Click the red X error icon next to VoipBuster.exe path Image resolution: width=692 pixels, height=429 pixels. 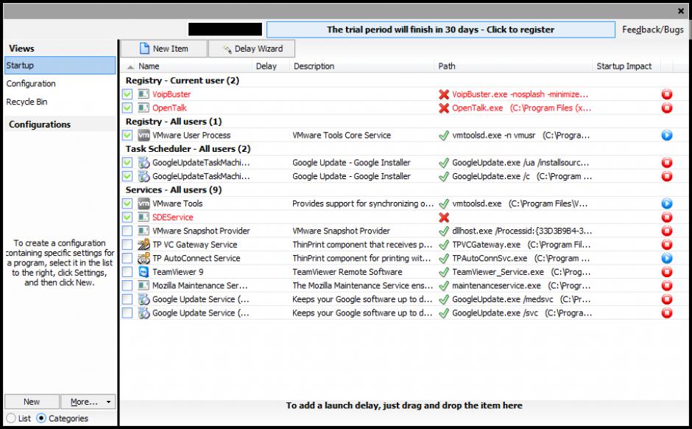click(x=443, y=94)
